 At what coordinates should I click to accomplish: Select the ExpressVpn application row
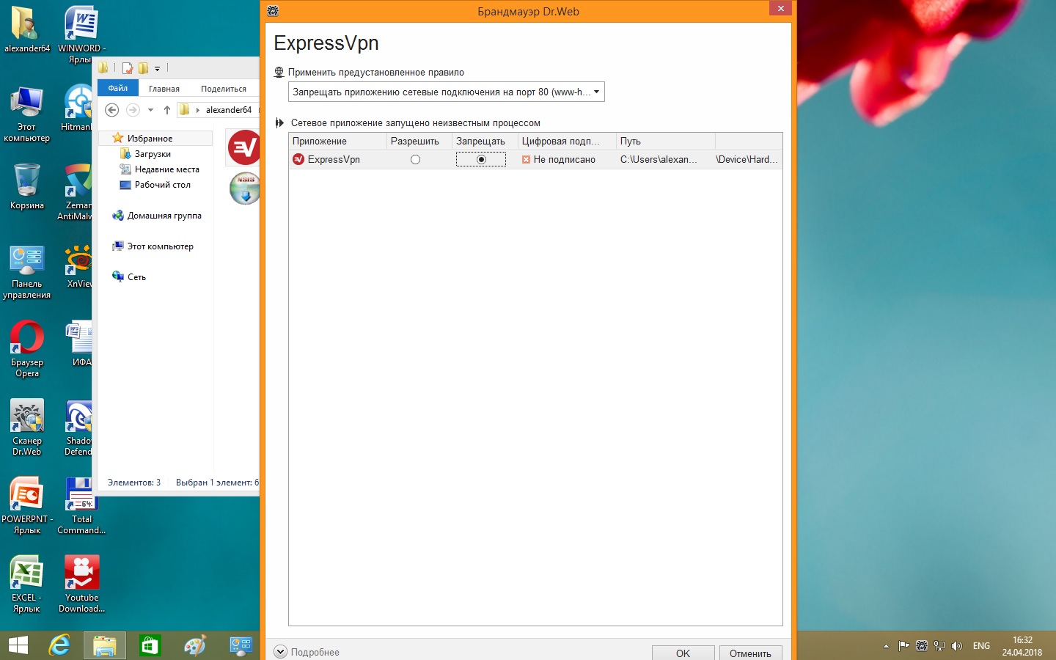tap(535, 160)
